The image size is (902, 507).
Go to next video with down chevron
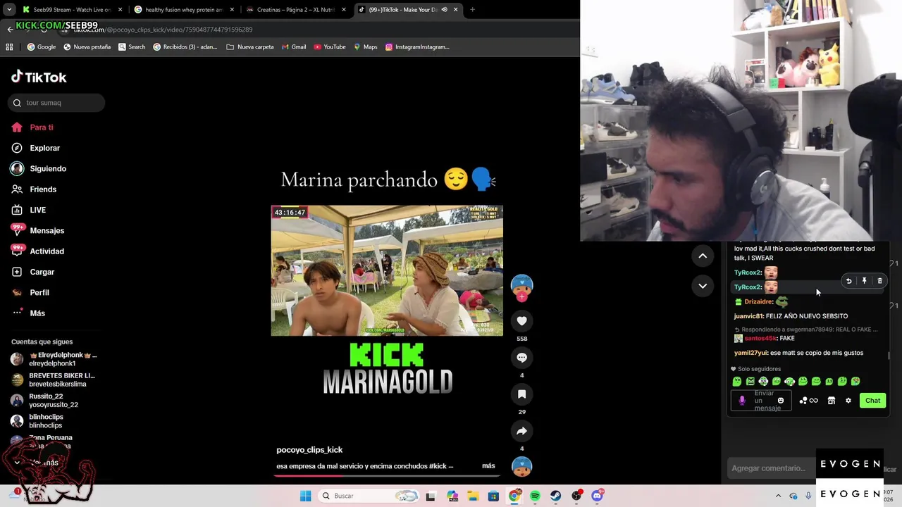(x=703, y=286)
